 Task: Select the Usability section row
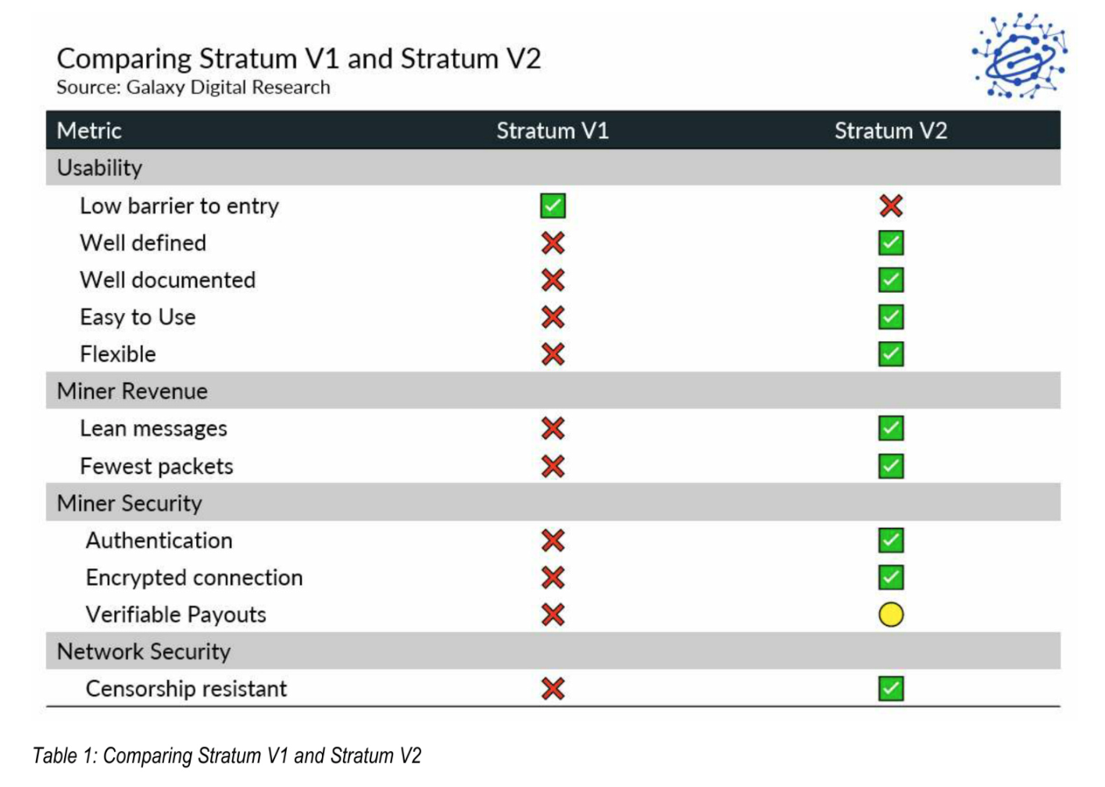pyautogui.click(x=553, y=168)
